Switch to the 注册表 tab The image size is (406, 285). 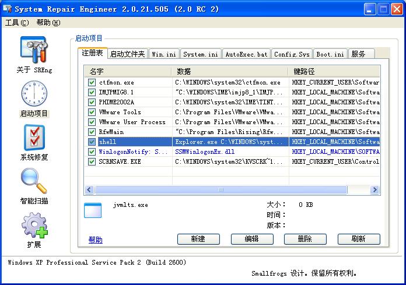[x=92, y=53]
